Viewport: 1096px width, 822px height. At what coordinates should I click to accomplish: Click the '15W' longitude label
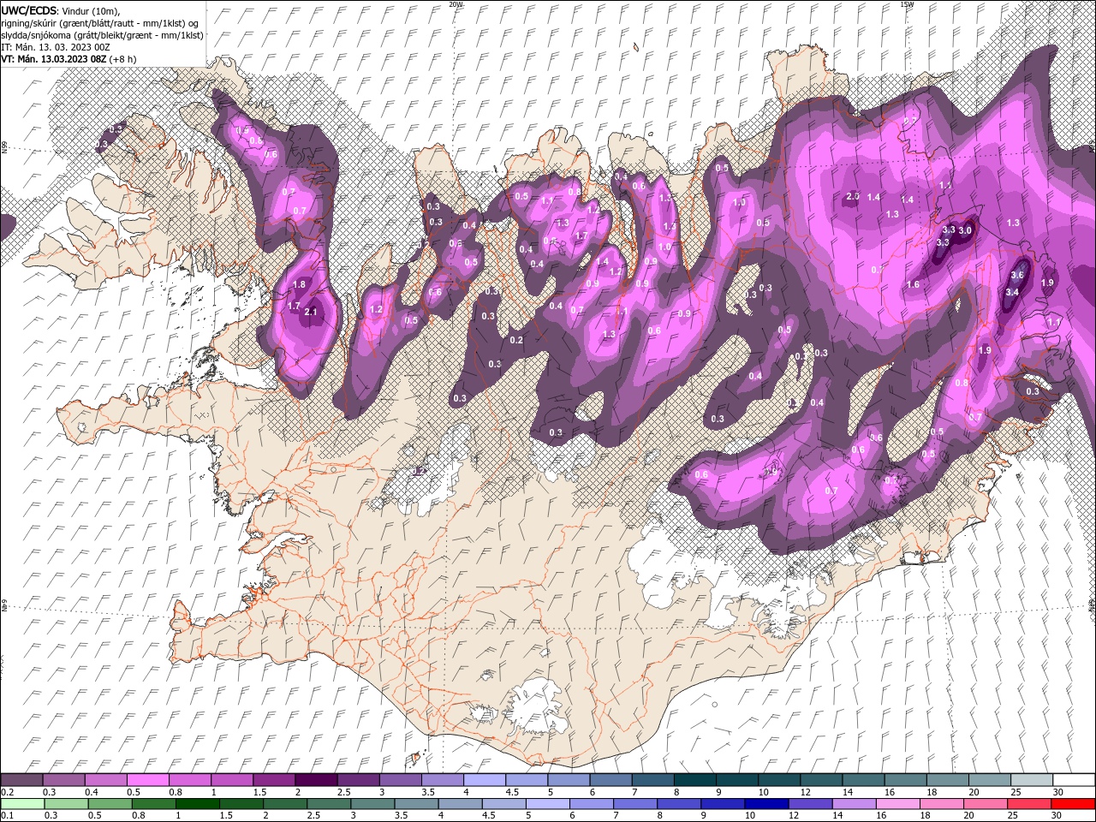(x=906, y=4)
